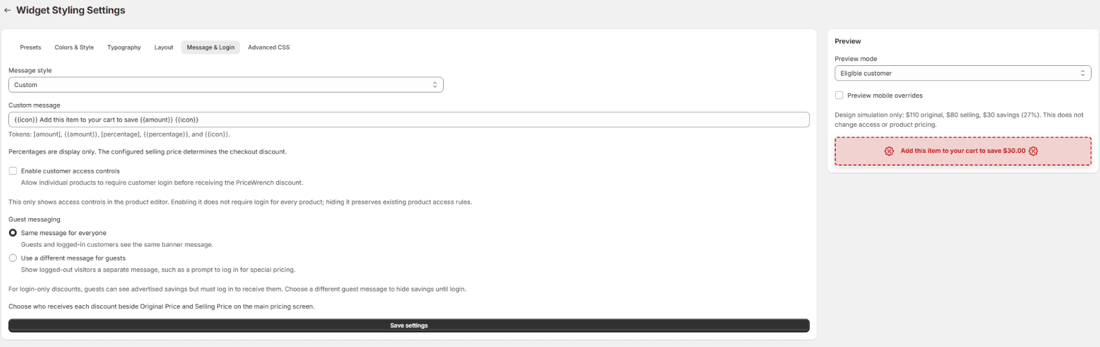The image size is (1100, 347).
Task: Click the Design simulation only description text
Action: tap(959, 120)
